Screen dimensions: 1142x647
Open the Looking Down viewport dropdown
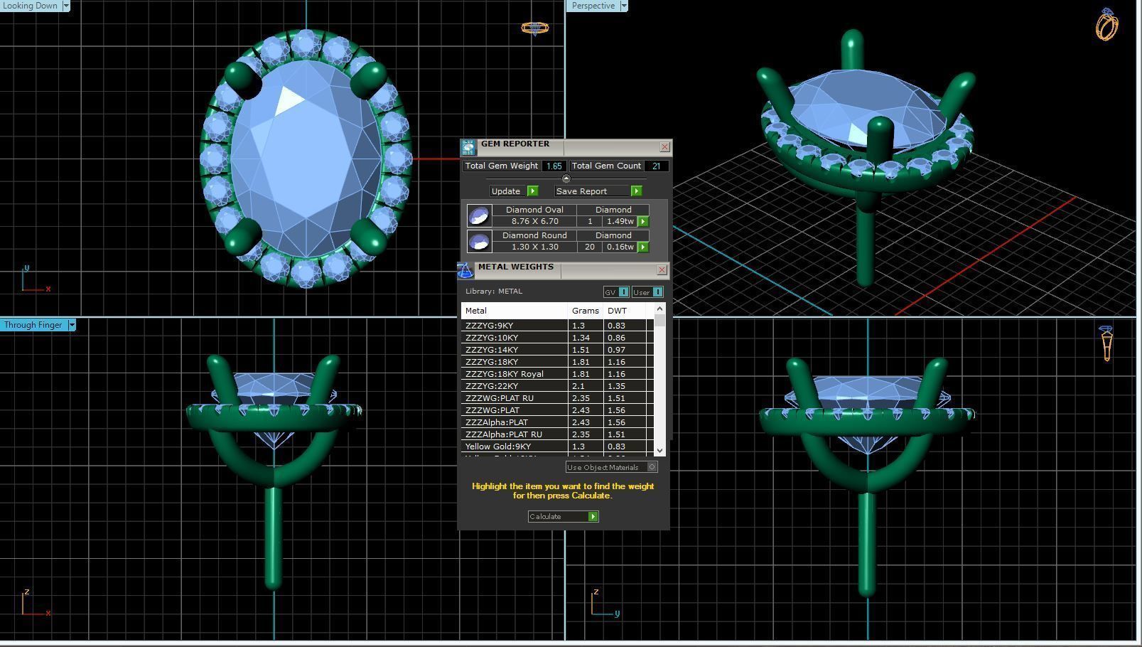pos(65,6)
